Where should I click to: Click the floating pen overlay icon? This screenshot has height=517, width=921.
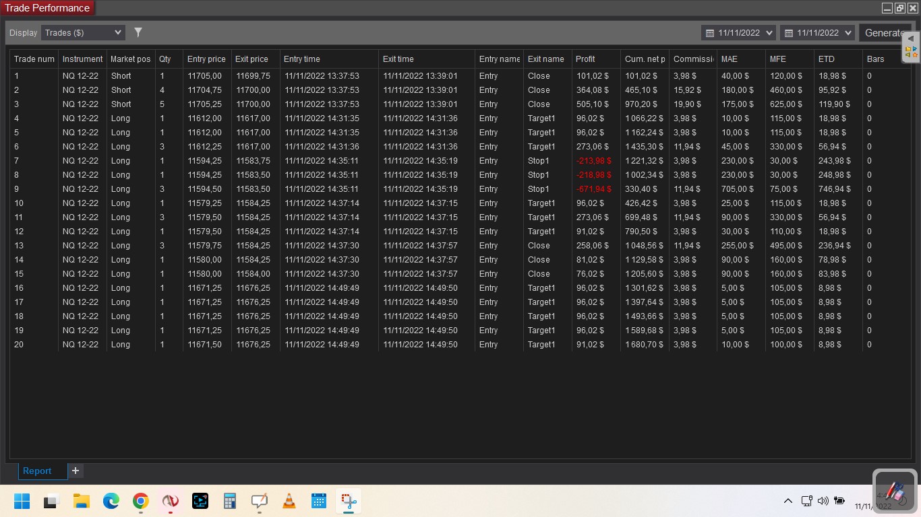(x=895, y=490)
